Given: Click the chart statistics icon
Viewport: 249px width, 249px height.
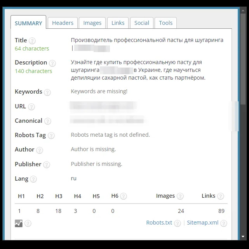Looking at the screenshot, I should (x=19, y=223).
